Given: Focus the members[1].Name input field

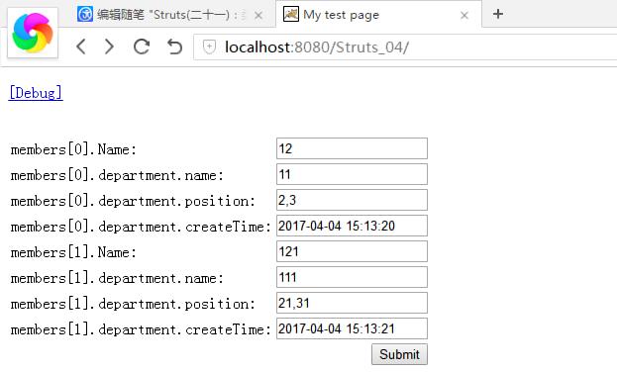Looking at the screenshot, I should [x=352, y=251].
